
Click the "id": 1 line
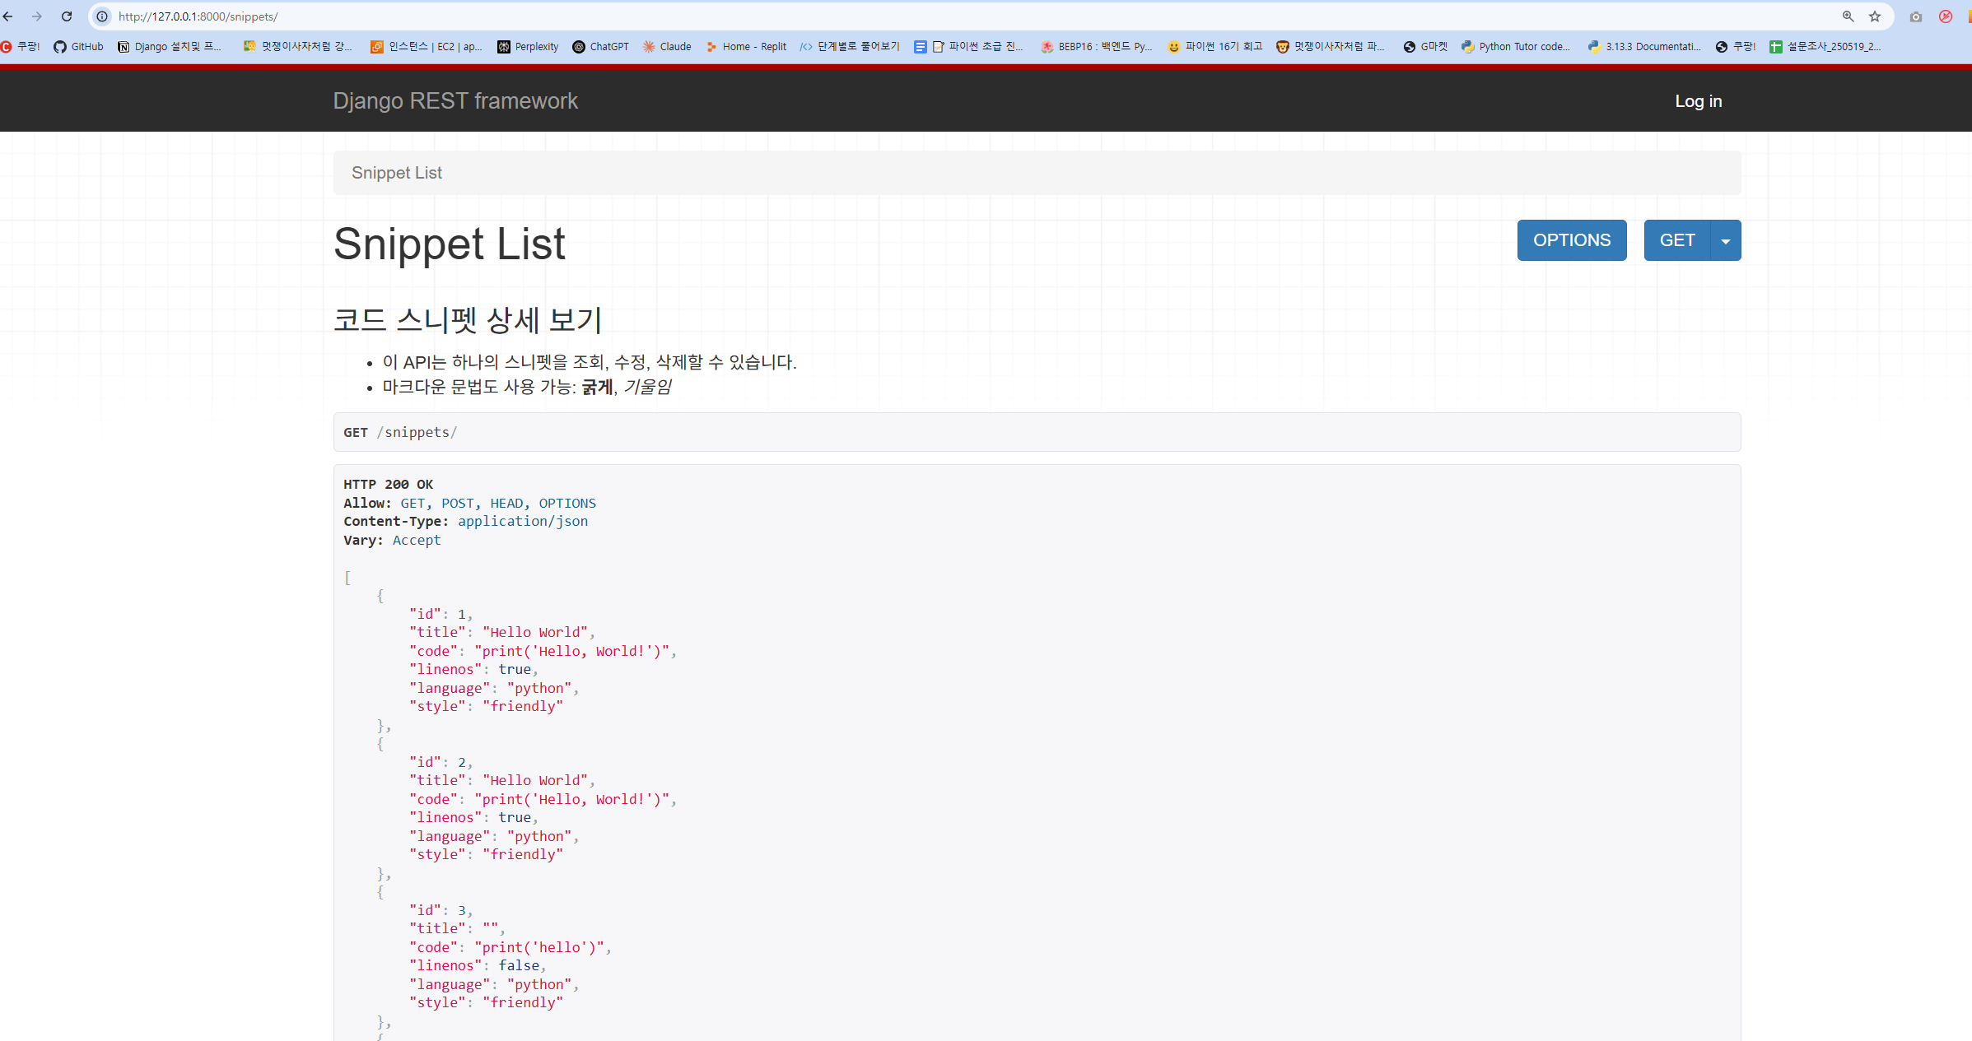pyautogui.click(x=441, y=615)
